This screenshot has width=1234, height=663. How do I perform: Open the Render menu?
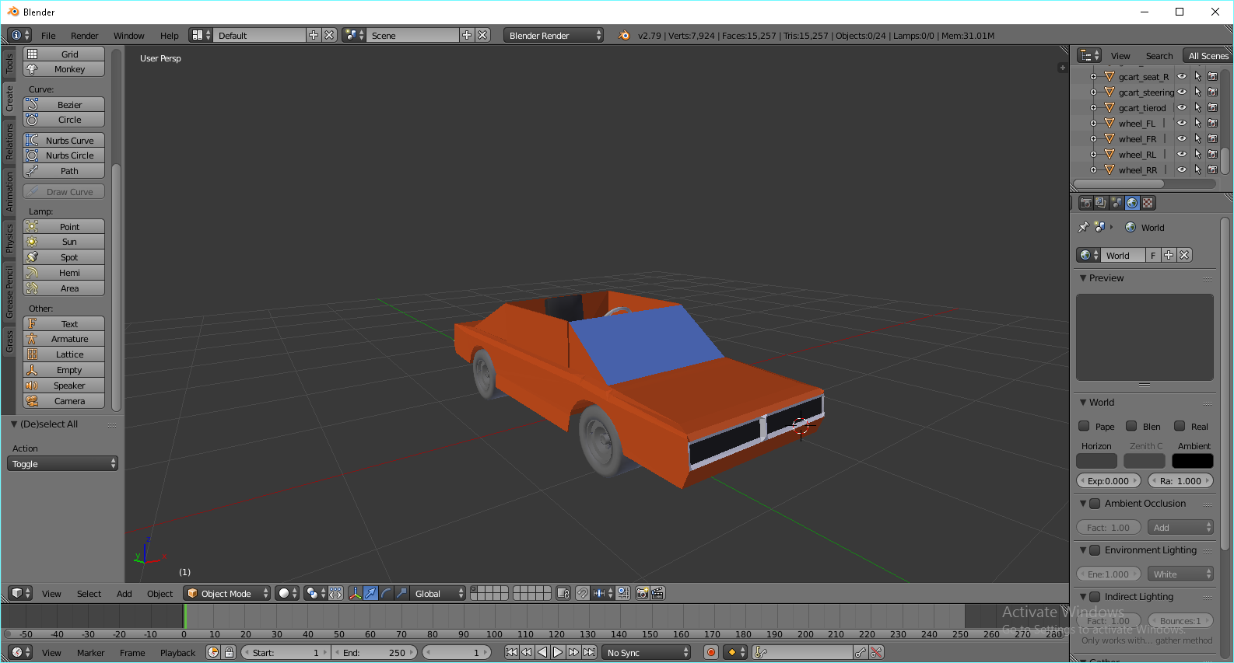(x=85, y=36)
